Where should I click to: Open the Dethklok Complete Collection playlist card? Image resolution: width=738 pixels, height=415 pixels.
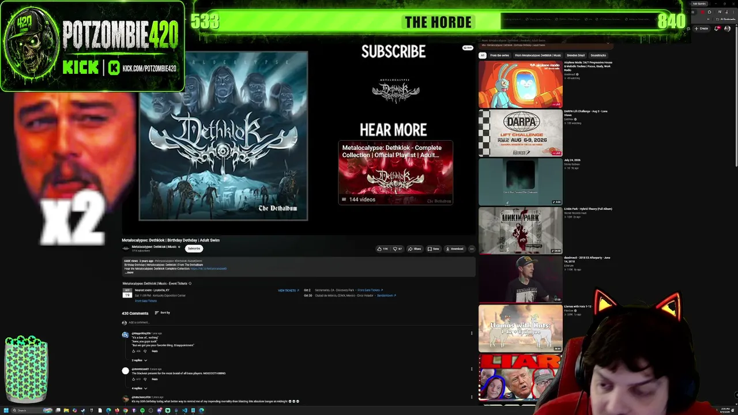point(396,172)
